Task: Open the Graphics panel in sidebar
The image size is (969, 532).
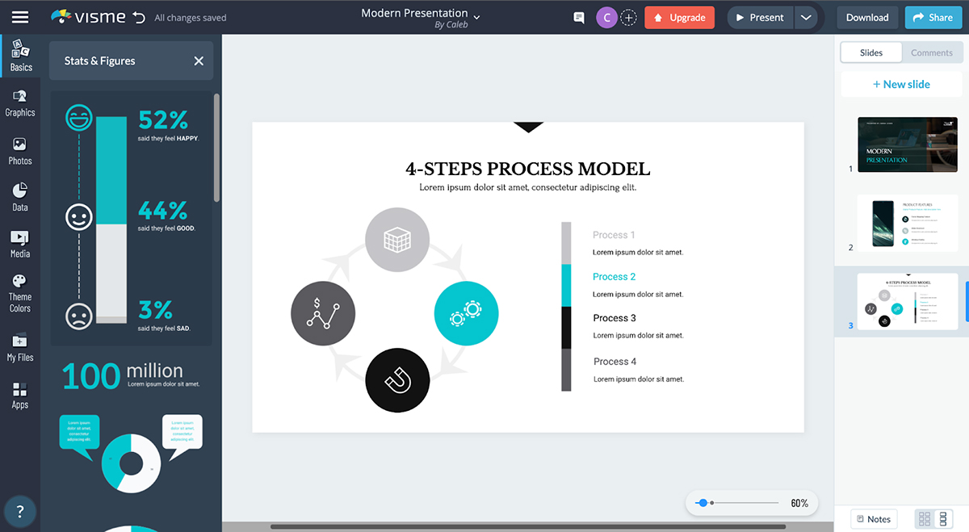Action: point(20,103)
